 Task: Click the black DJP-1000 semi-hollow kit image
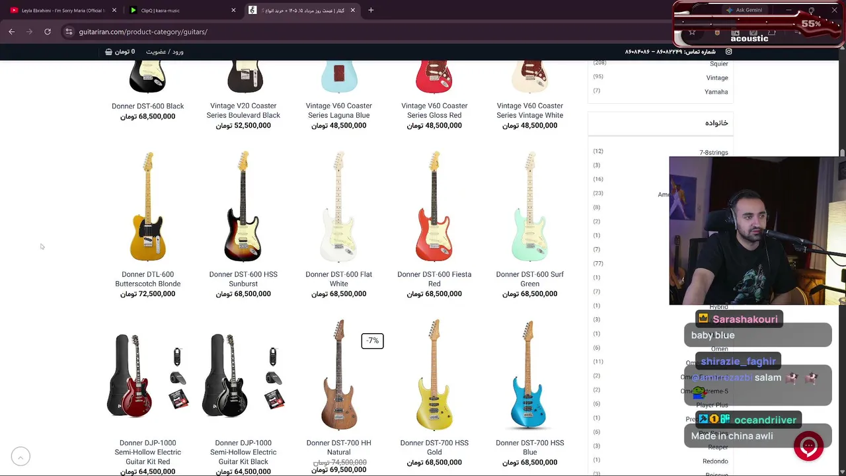point(243,376)
